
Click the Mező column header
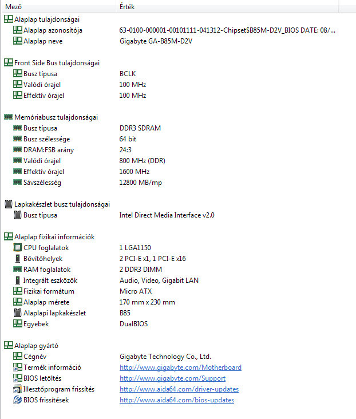click(x=59, y=6)
